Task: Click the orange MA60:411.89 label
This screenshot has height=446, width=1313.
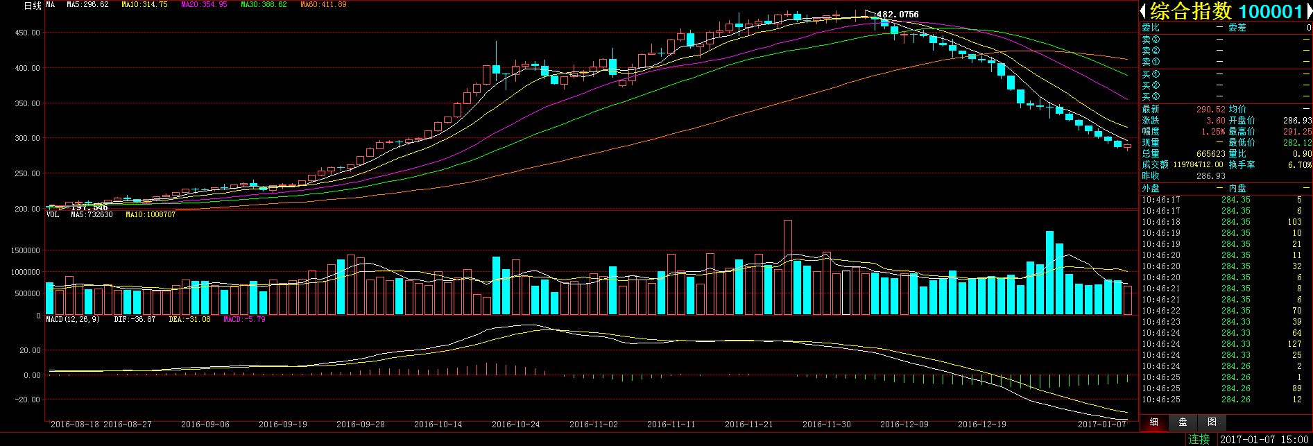Action: point(323,5)
